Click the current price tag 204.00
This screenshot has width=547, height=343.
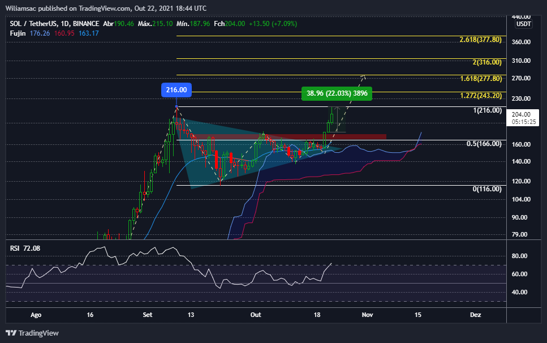coord(524,118)
